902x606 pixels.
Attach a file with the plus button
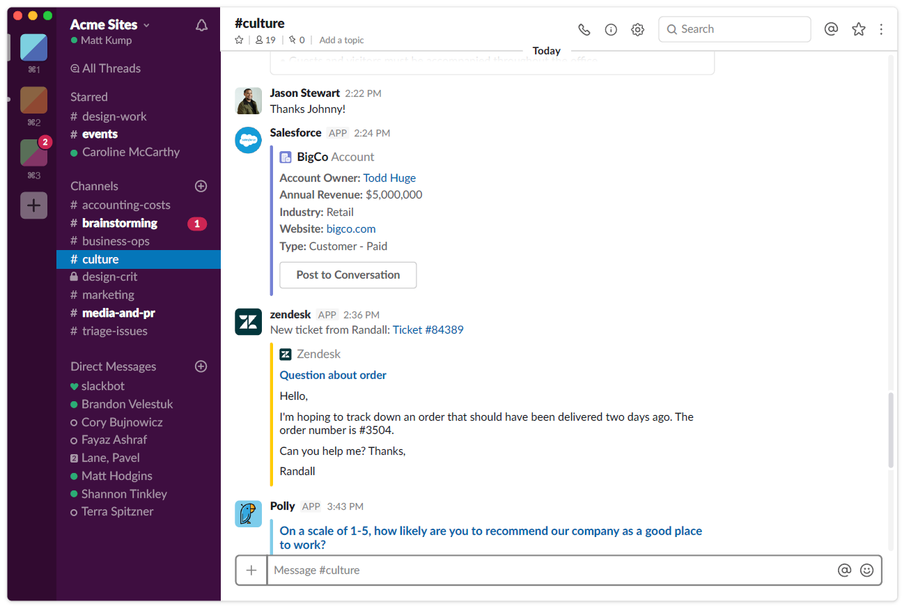(251, 570)
